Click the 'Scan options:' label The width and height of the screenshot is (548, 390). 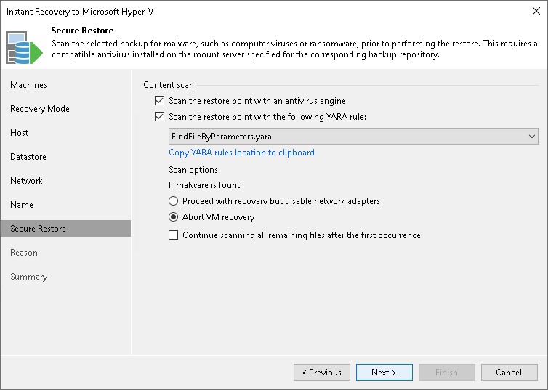pos(194,170)
